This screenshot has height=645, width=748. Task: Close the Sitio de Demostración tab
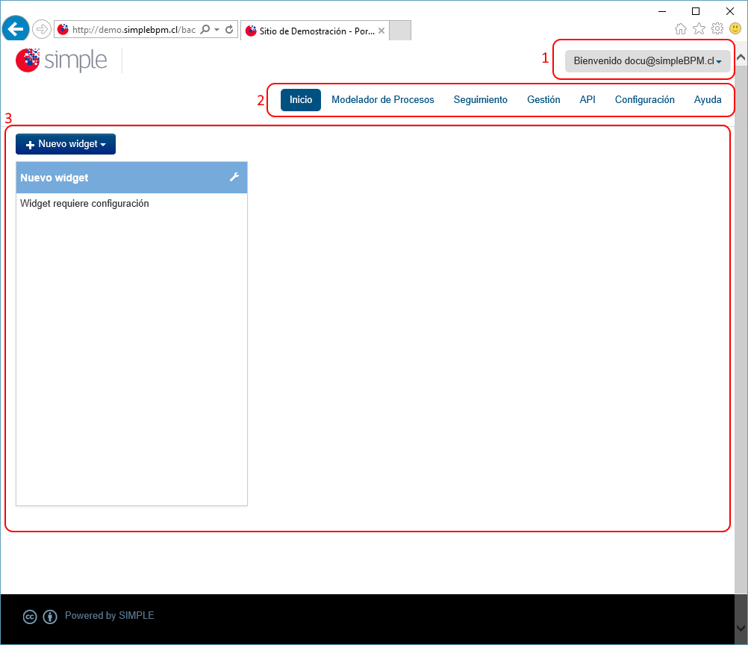point(381,31)
